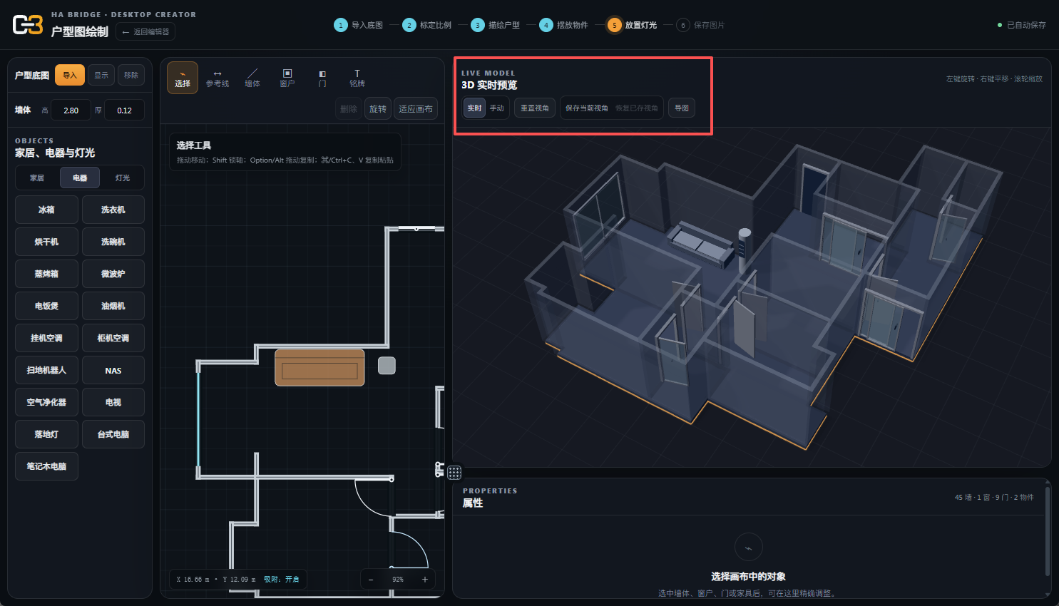The height and width of the screenshot is (606, 1059).
Task: Click 重置视角 reset view button
Action: pyautogui.click(x=535, y=108)
